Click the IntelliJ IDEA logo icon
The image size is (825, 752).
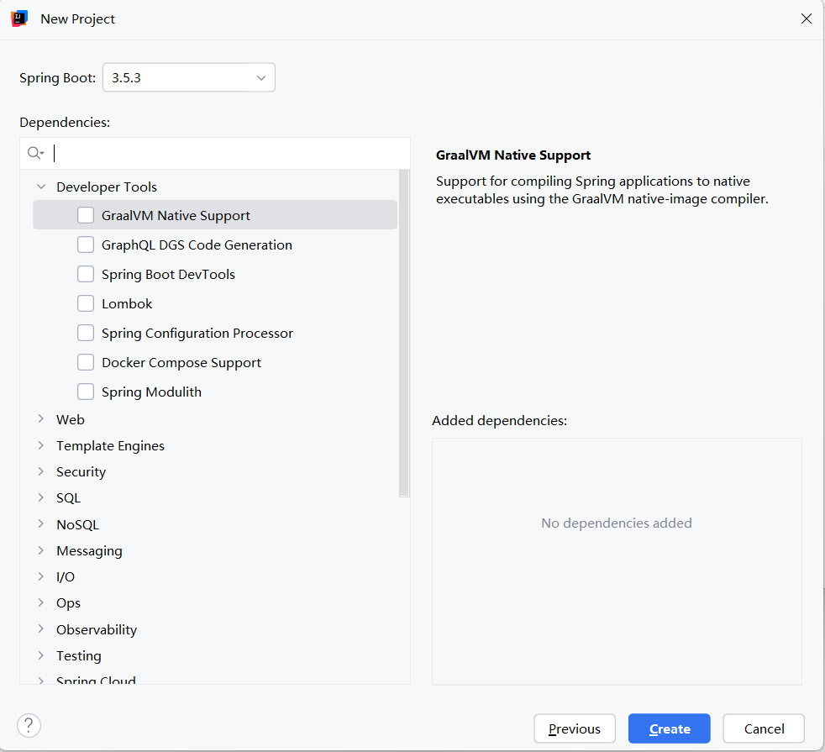pos(19,18)
